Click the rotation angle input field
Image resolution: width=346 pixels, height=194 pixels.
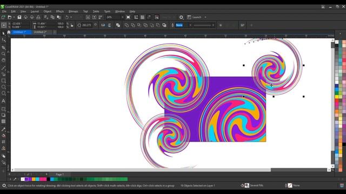coord(86,25)
